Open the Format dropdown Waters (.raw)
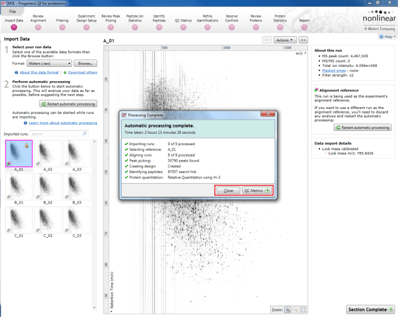 tap(49, 64)
